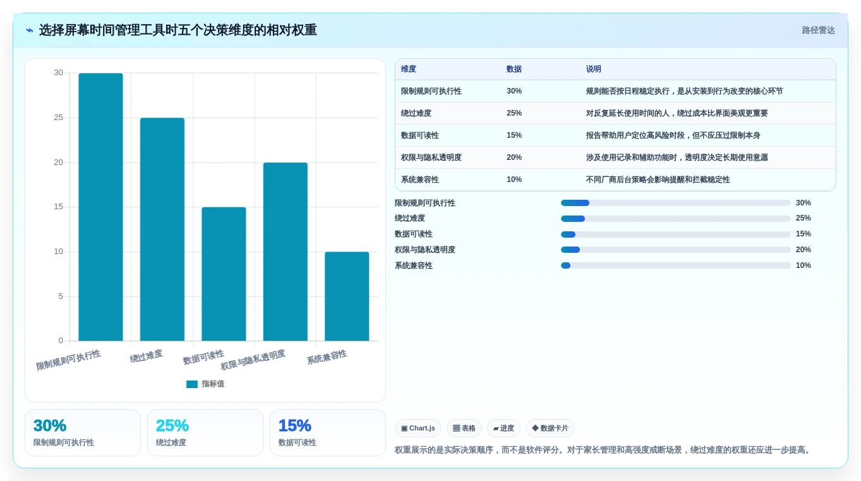Select the 权限与隐私透明度 table row cell
This screenshot has width=861, height=481.
[431, 158]
